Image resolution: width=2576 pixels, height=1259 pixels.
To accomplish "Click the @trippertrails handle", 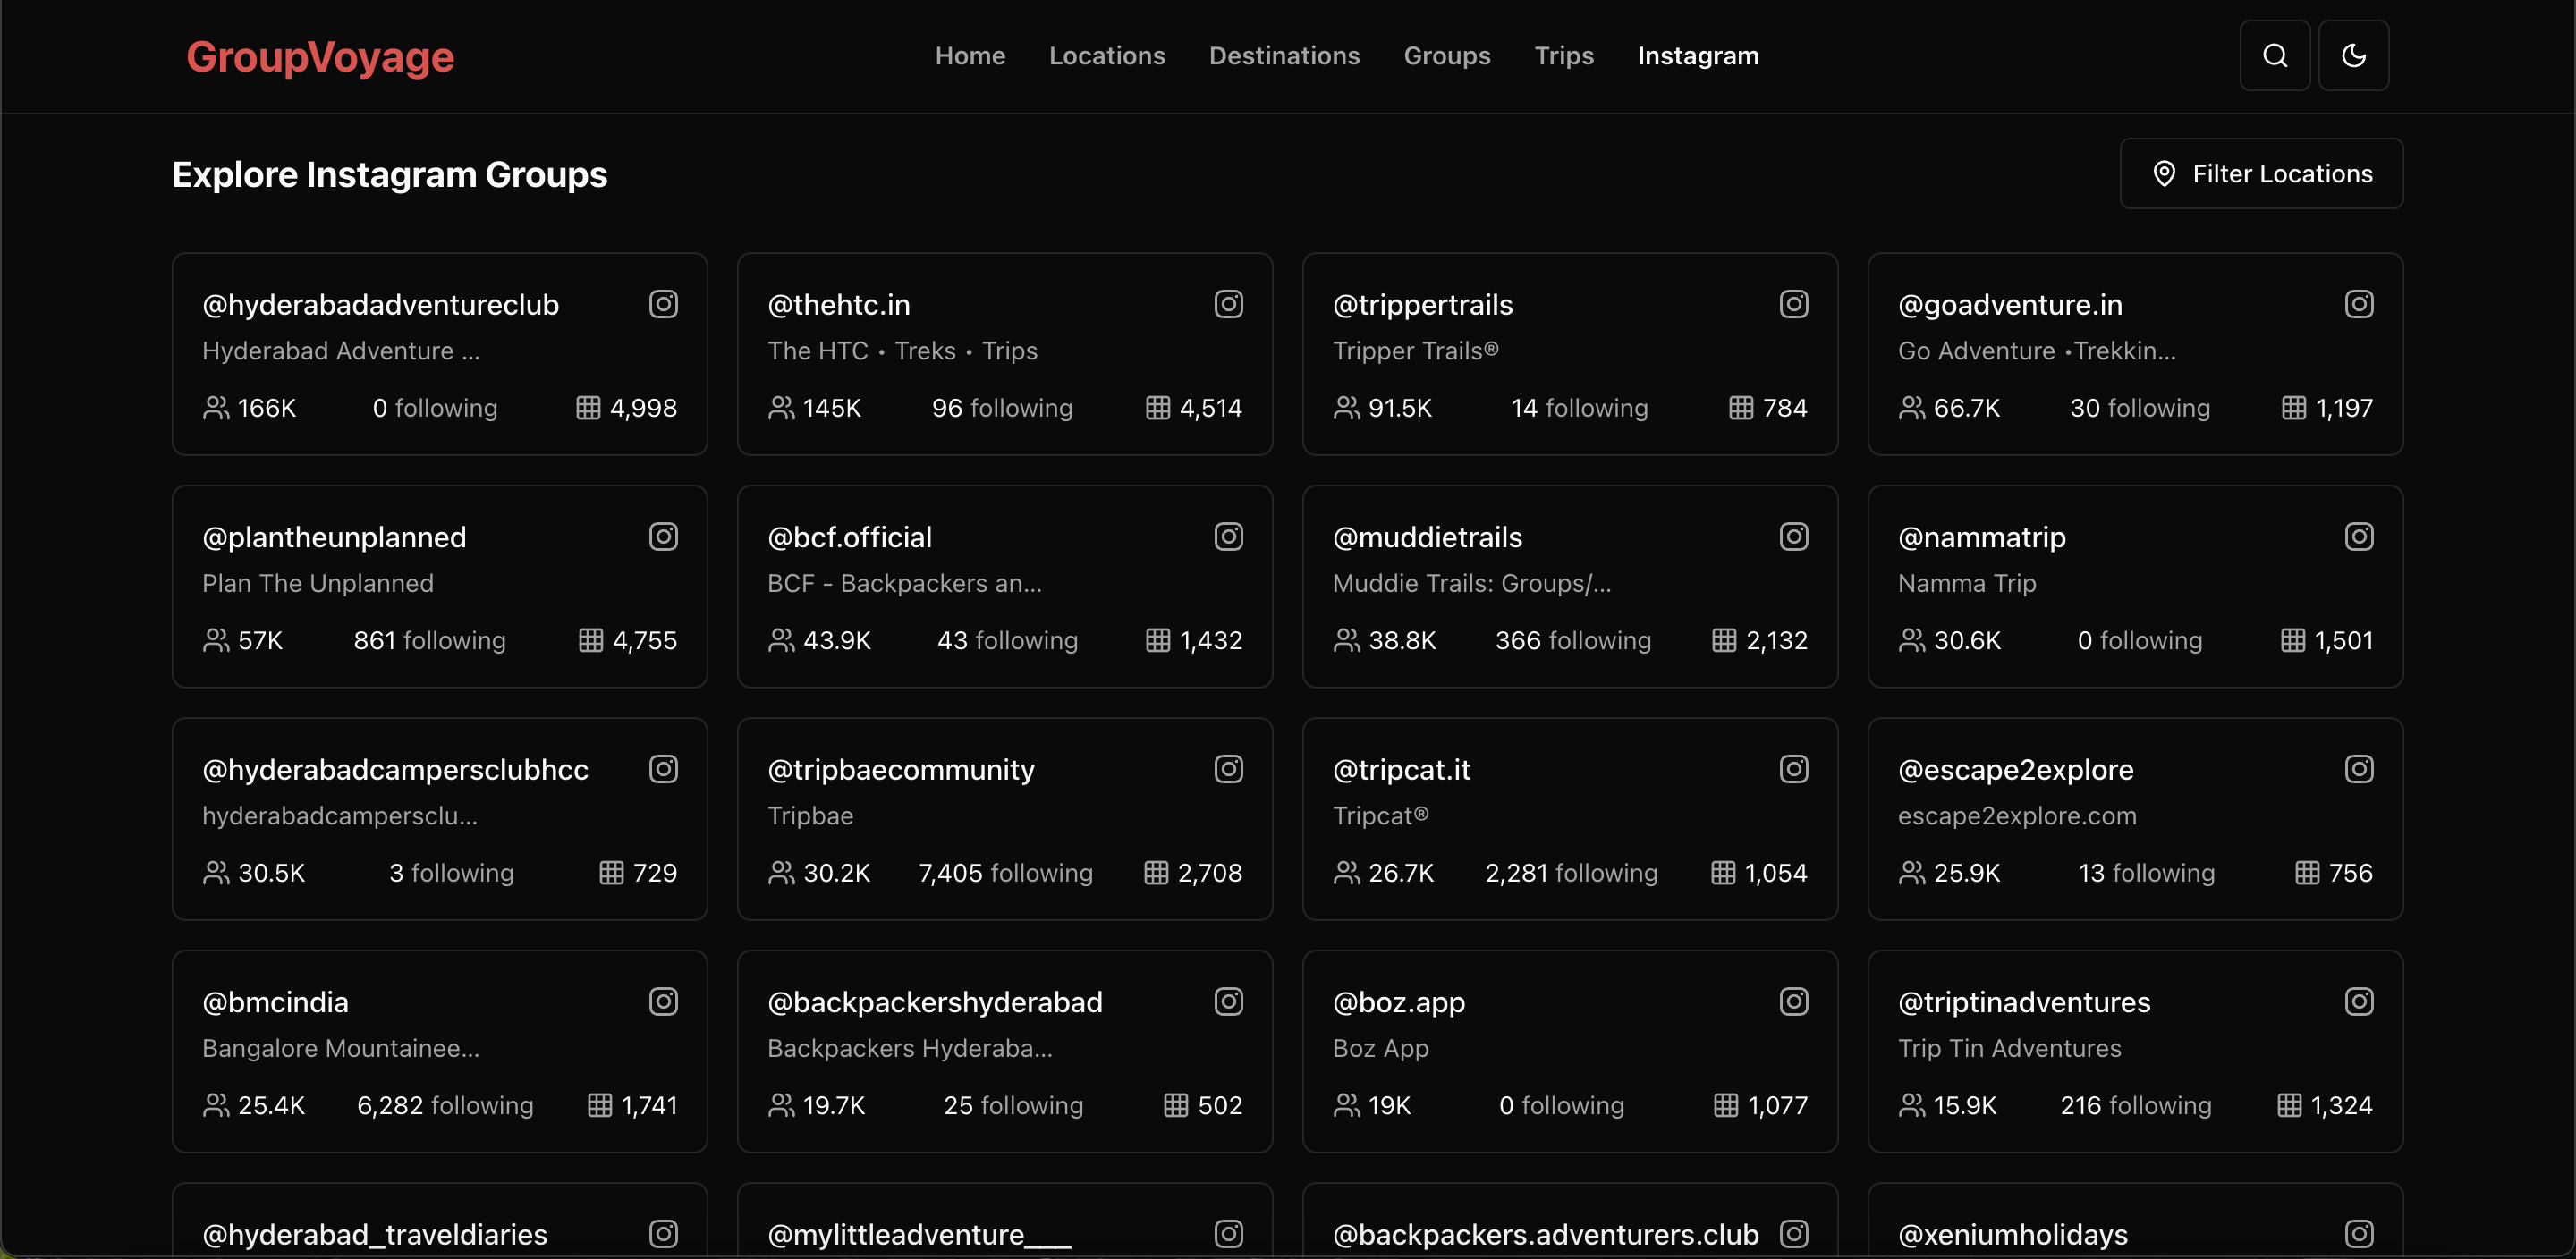I will 1422,305.
